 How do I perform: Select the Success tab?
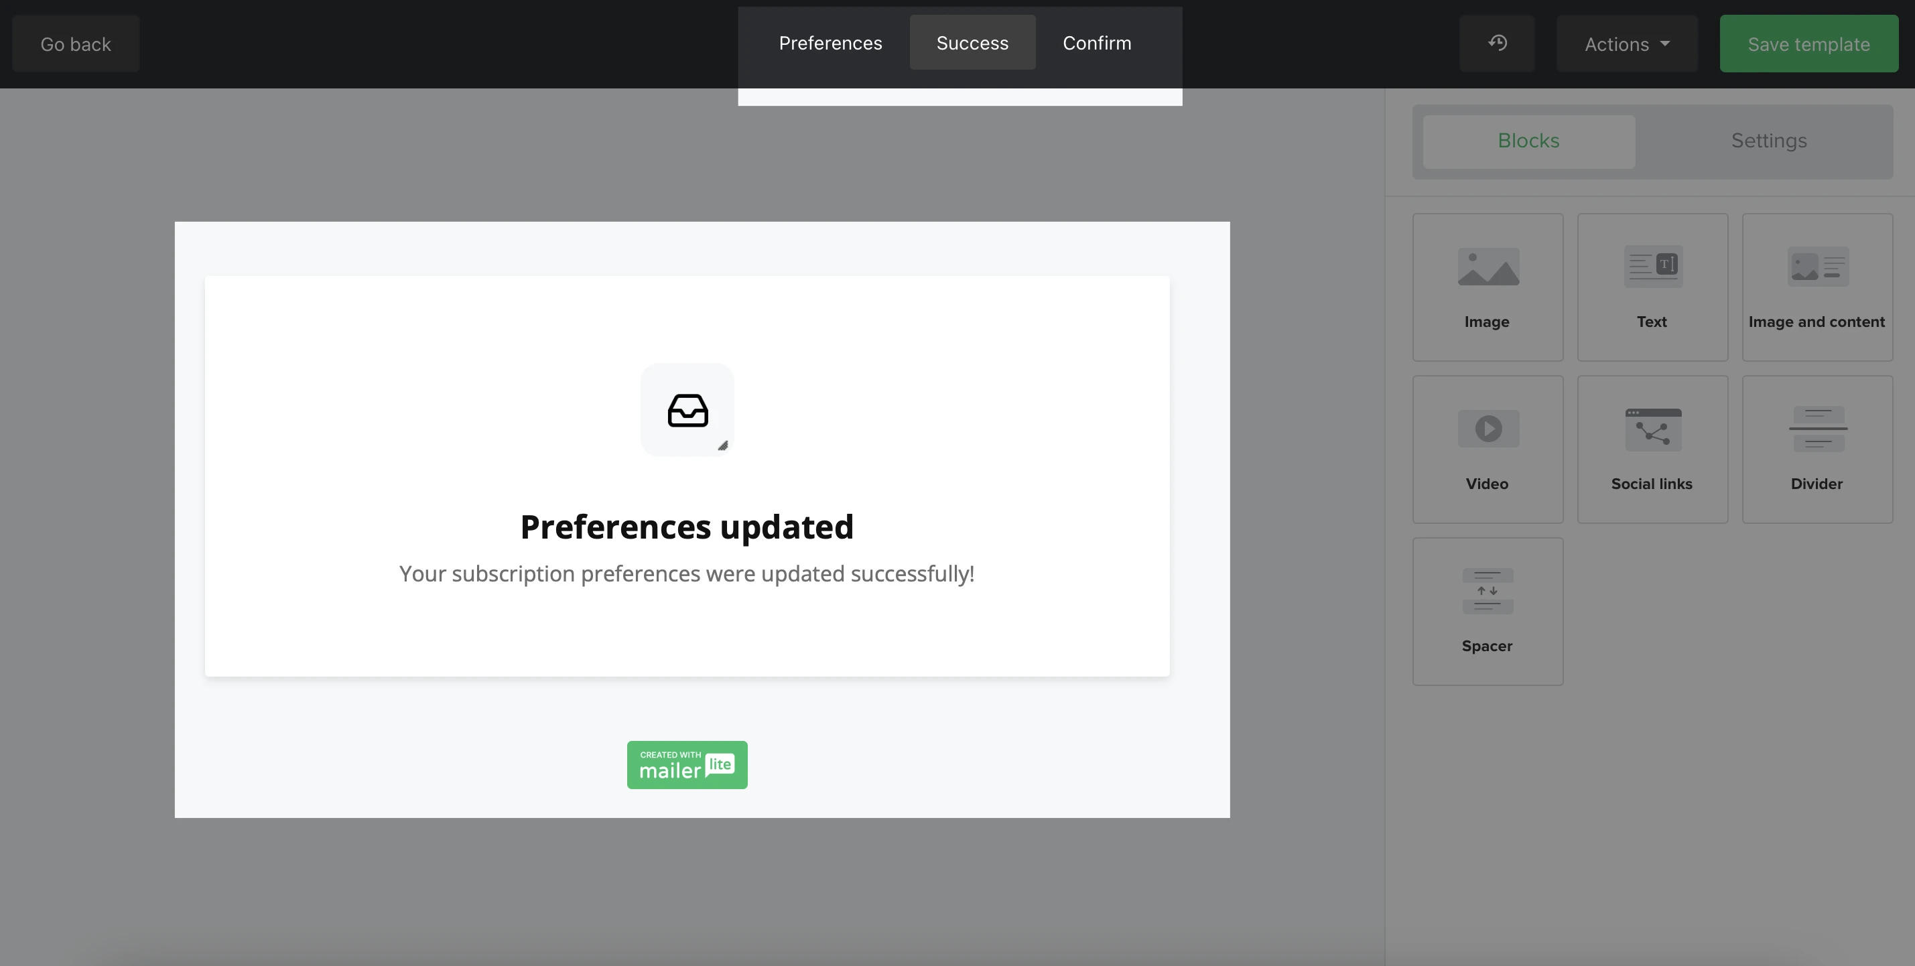[x=972, y=43]
